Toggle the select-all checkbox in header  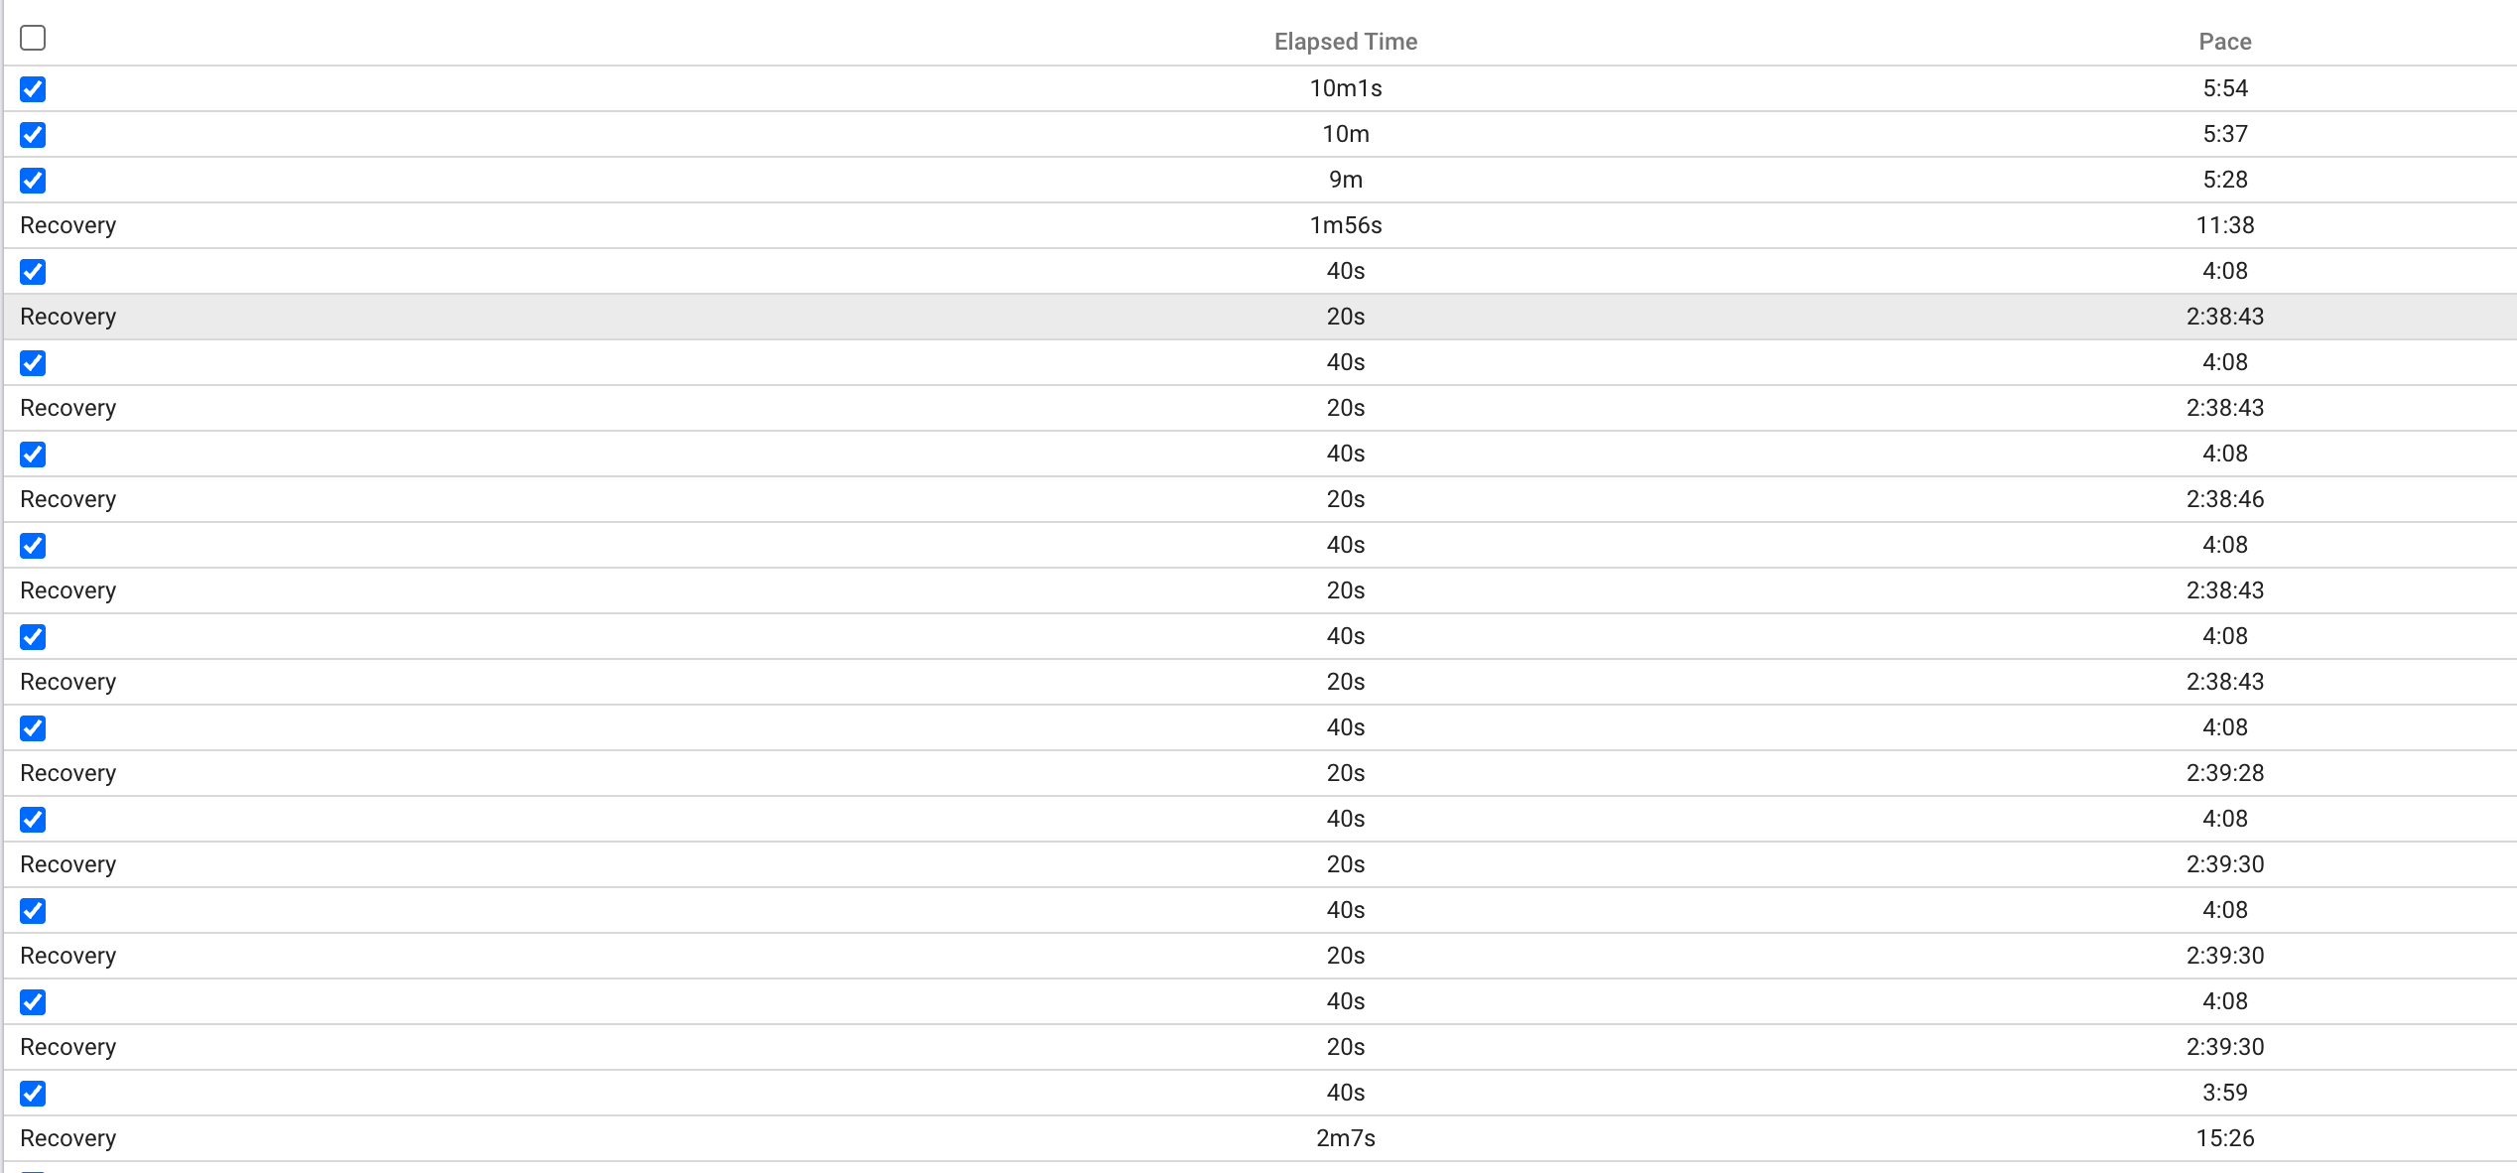coord(33,38)
